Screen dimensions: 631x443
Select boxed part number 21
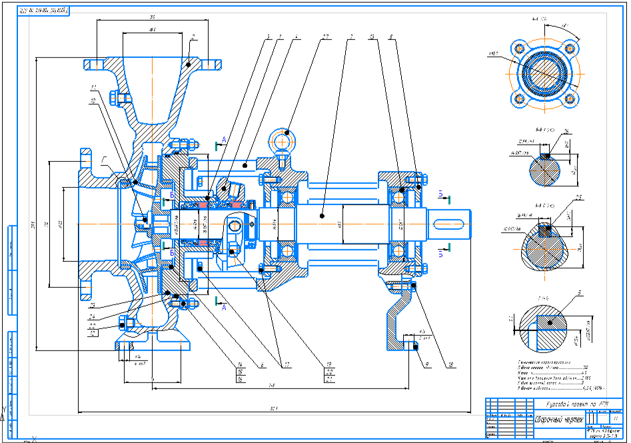click(x=330, y=379)
